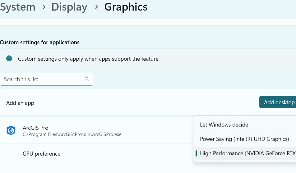Screen dimensions: 296x173
Task: Navigate to Display in the breadcrumb
Action: (69, 7)
